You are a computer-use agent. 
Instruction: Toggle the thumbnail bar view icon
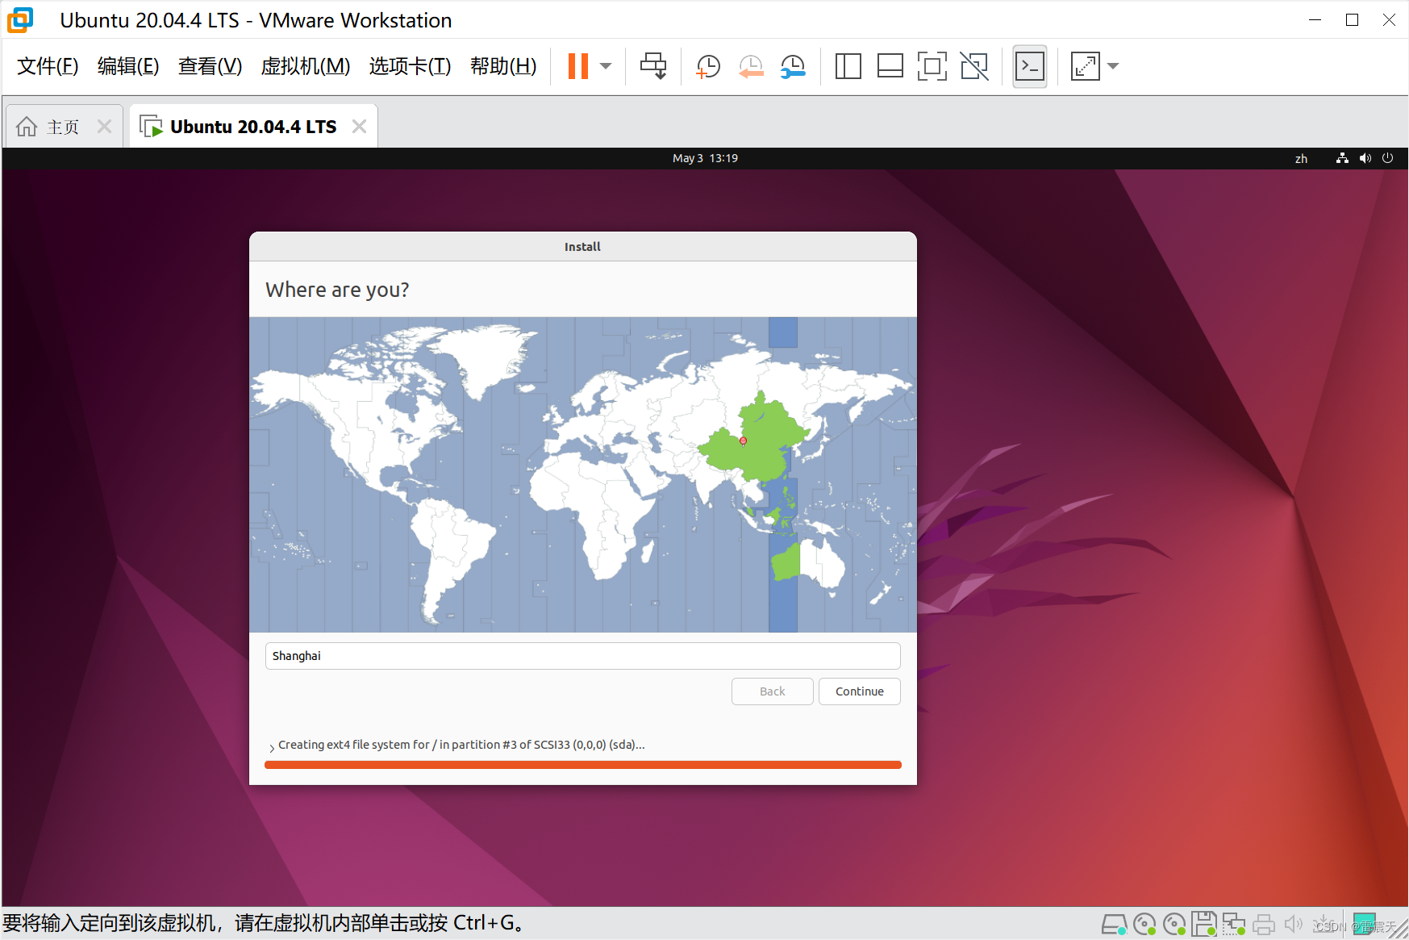tap(890, 66)
